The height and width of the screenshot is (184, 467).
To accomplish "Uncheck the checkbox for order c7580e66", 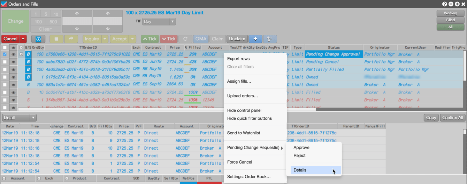I will pyautogui.click(x=5, y=54).
